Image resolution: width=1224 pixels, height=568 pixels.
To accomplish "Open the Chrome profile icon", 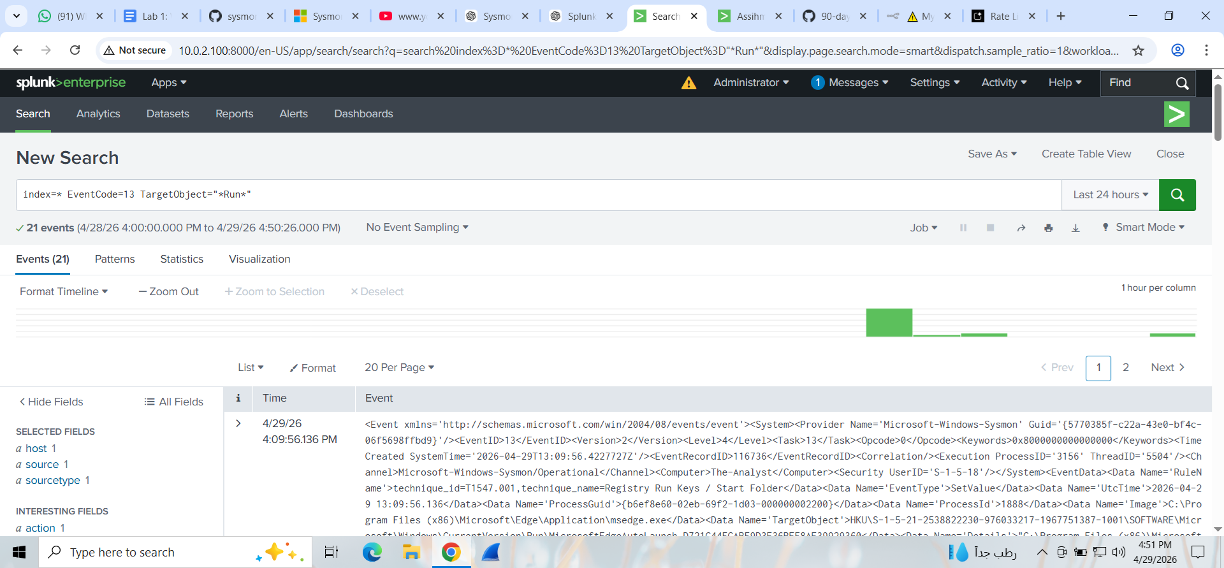I will 1177,50.
